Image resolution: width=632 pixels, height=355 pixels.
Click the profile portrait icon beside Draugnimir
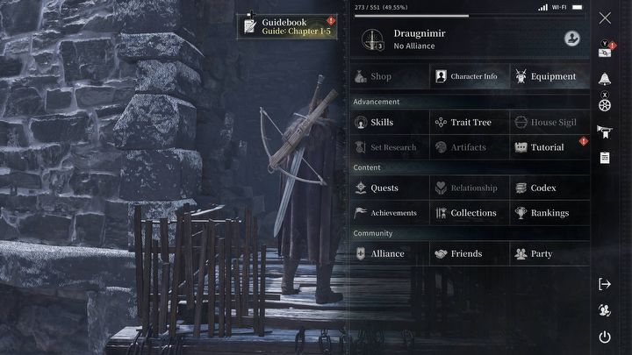[572, 39]
